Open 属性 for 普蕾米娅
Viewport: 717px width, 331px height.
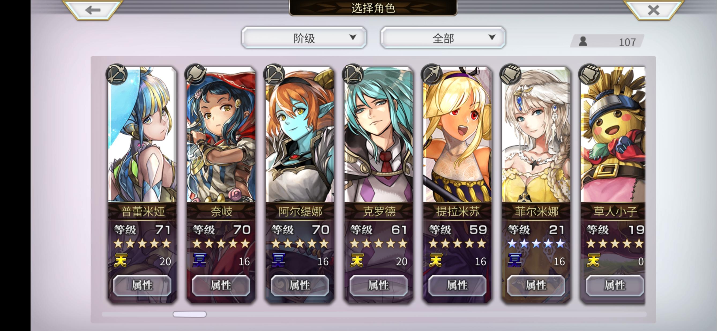click(142, 285)
